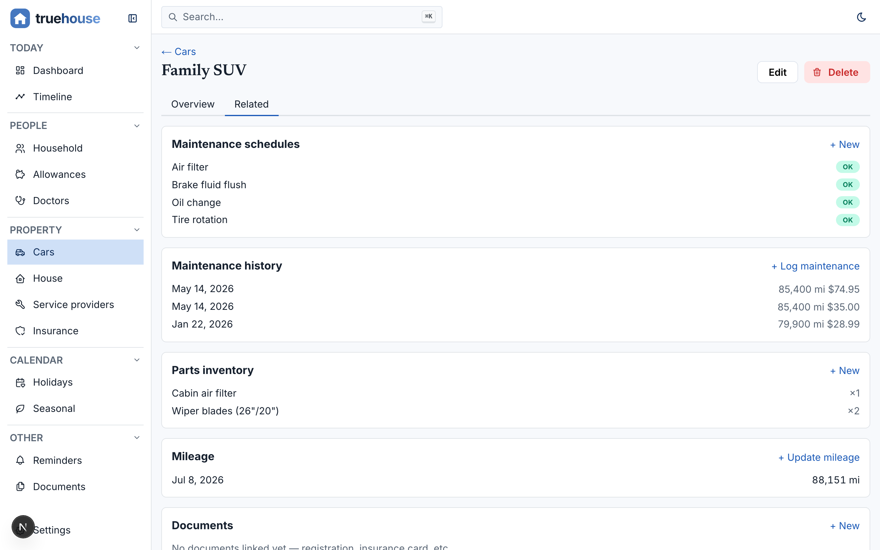
Task: Click the 85,400 mi $35.00 entry
Action: [x=819, y=307]
